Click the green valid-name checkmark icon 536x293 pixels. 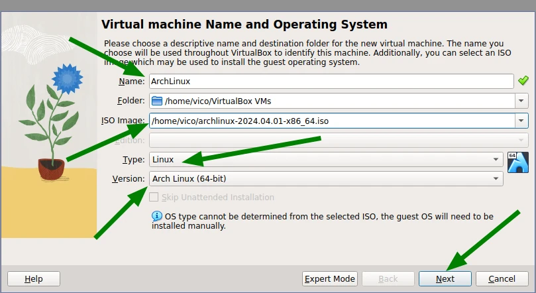pyautogui.click(x=523, y=81)
